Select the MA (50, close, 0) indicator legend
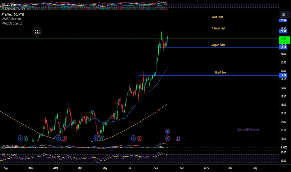 [x=11, y=19]
